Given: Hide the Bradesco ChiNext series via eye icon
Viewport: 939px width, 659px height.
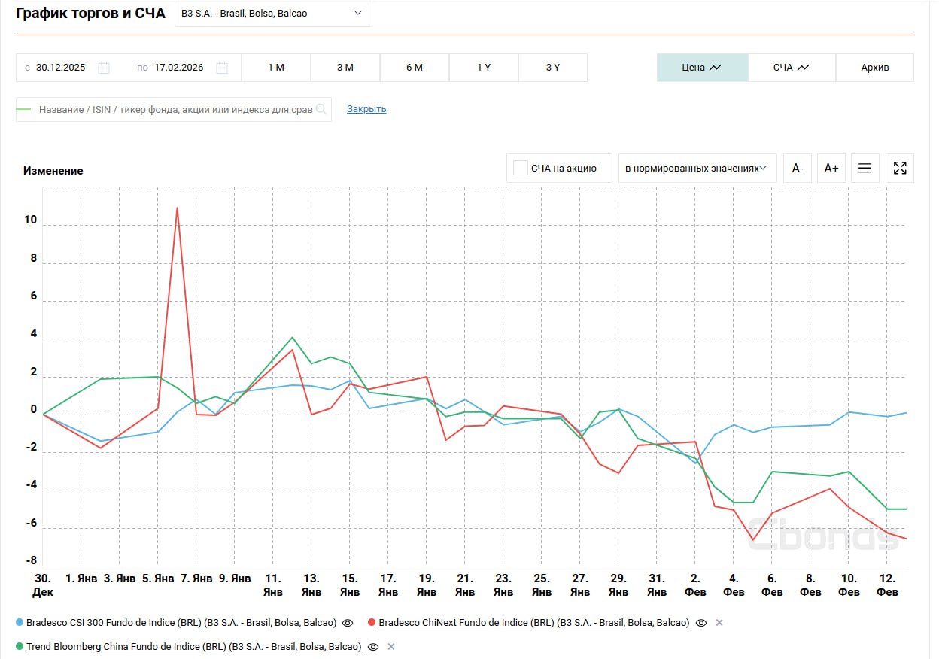Looking at the screenshot, I should pos(701,623).
